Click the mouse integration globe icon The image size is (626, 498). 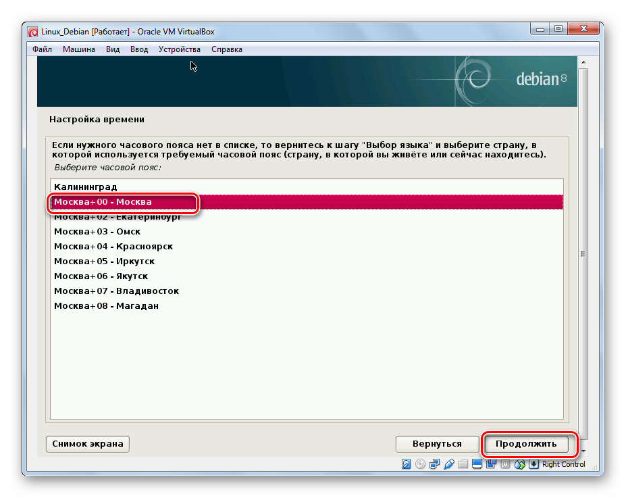point(519,464)
